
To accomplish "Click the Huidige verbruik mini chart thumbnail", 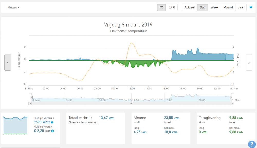I will click(x=15, y=125).
